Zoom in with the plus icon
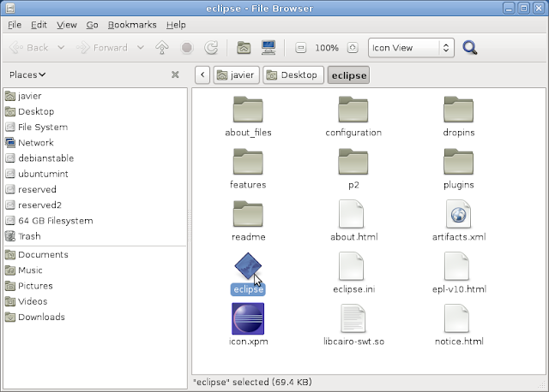 [353, 48]
